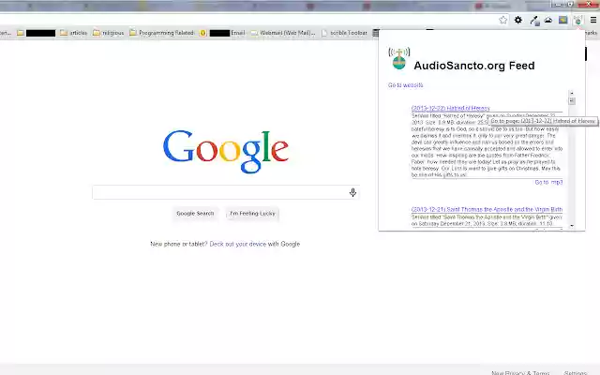
Task: Open the scrible Toolbar bookmarklet
Action: pyautogui.click(x=344, y=33)
